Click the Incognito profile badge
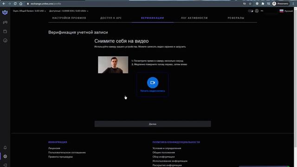The height and width of the screenshot is (167, 297). pos(280,4)
